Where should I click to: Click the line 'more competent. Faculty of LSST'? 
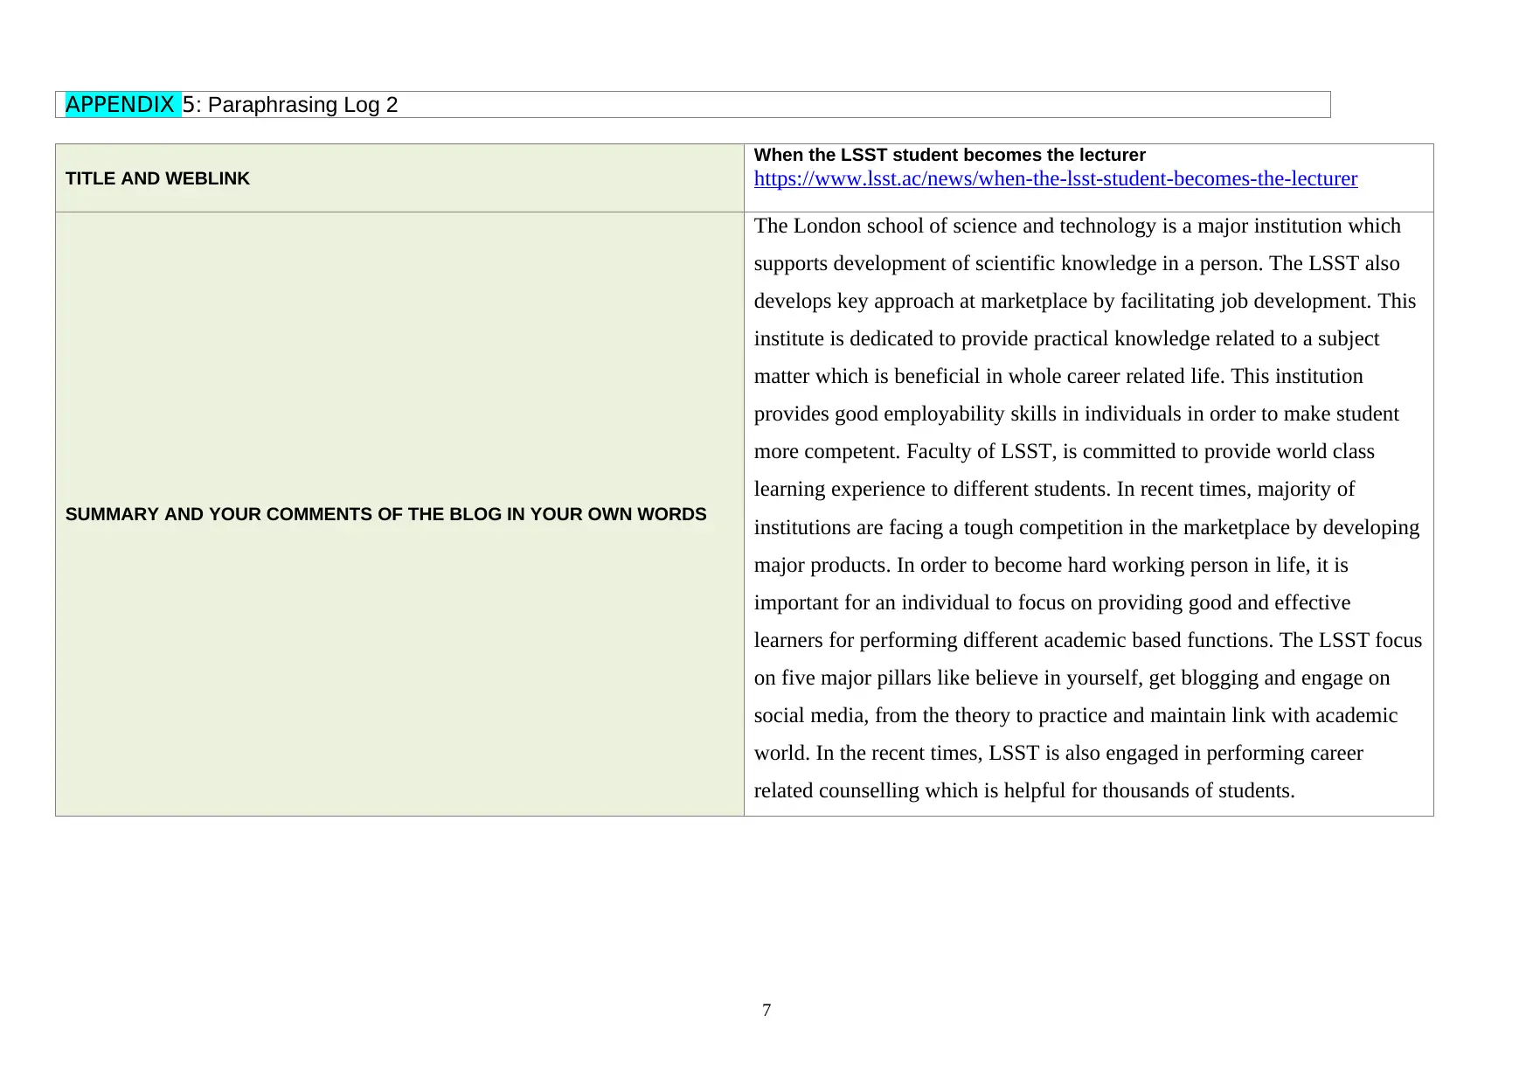[1064, 452]
